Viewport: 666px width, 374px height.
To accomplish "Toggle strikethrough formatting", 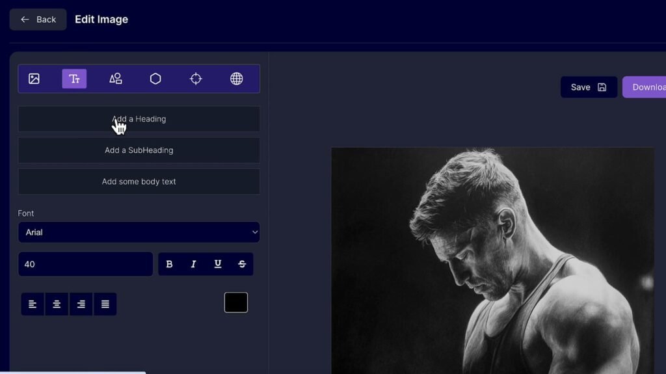I will point(242,264).
